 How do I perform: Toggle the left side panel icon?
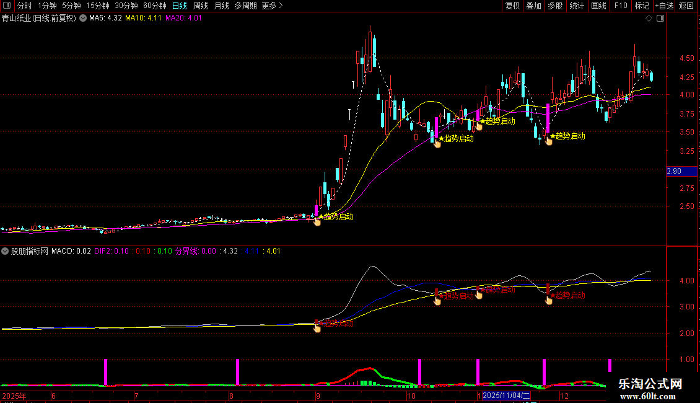7,6
